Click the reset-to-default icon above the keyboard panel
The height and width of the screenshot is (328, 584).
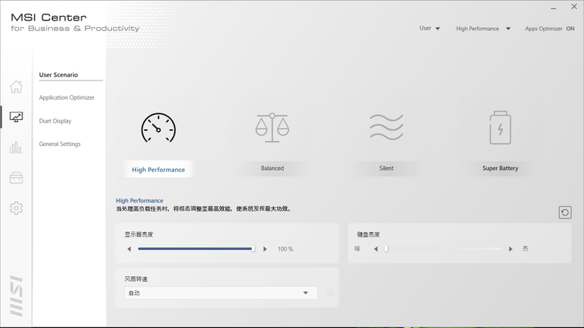[x=565, y=212]
